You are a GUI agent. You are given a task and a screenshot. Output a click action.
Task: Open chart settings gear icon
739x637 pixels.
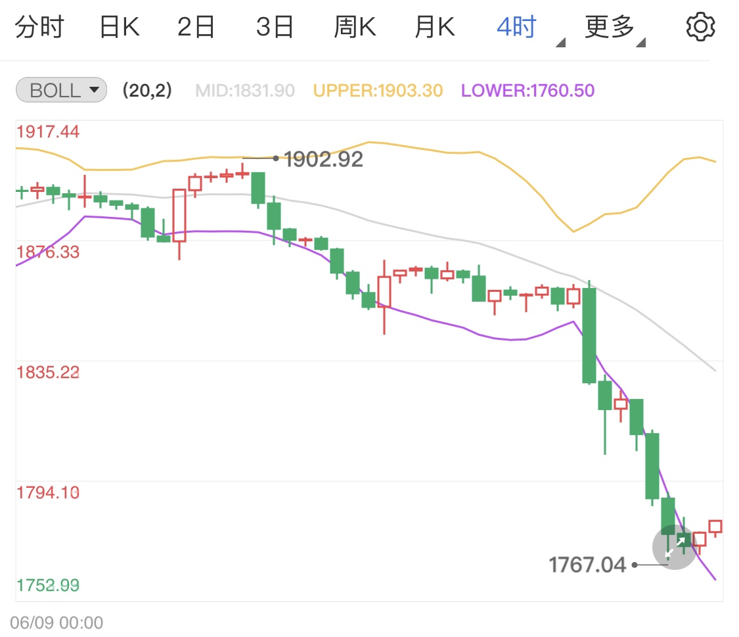coord(700,28)
